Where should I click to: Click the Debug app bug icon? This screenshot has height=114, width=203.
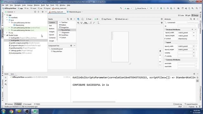pos(161,8)
